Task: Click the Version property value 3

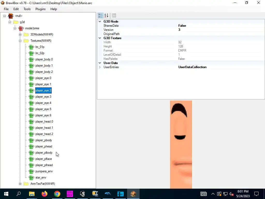Action: coord(179,30)
